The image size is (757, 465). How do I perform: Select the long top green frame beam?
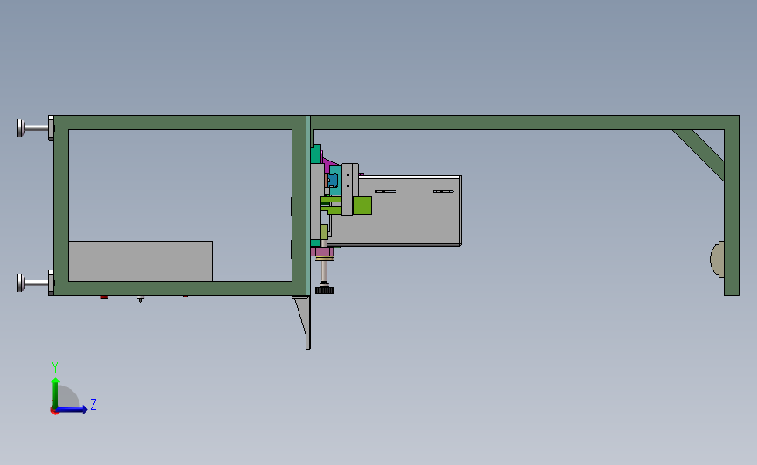pyautogui.click(x=525, y=122)
